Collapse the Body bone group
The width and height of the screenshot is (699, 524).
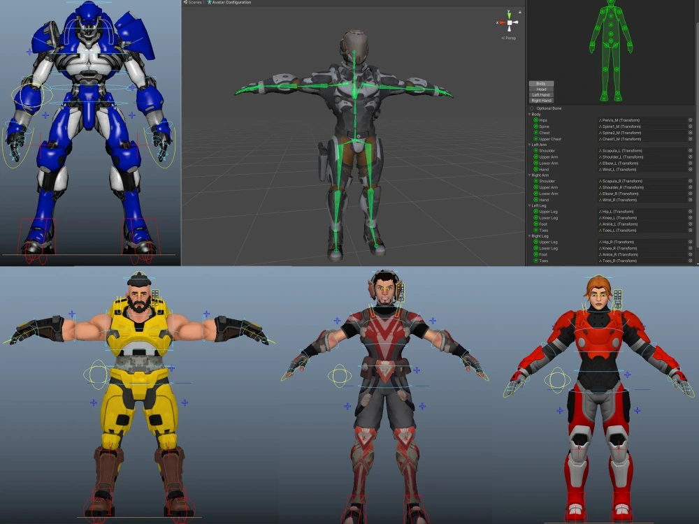529,114
